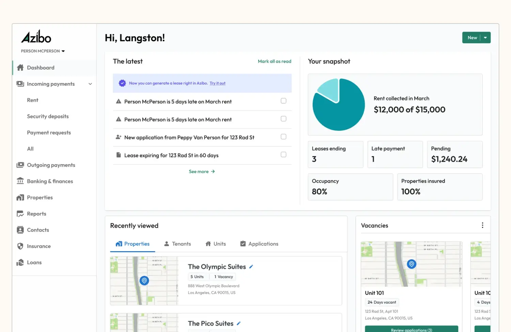Click the 1 Vacancy badge
Image resolution: width=511 pixels, height=332 pixels.
click(x=223, y=277)
